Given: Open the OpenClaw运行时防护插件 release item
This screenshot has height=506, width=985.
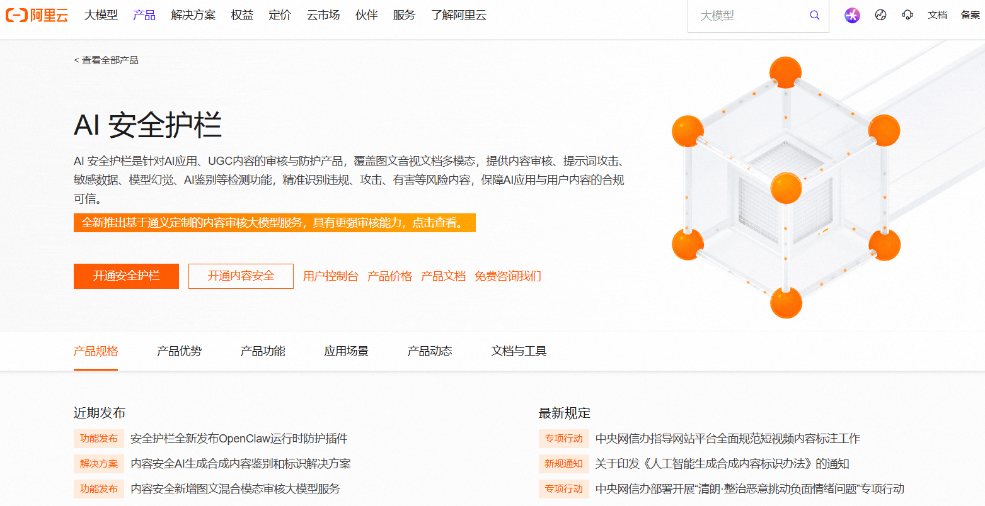Looking at the screenshot, I should 239,439.
